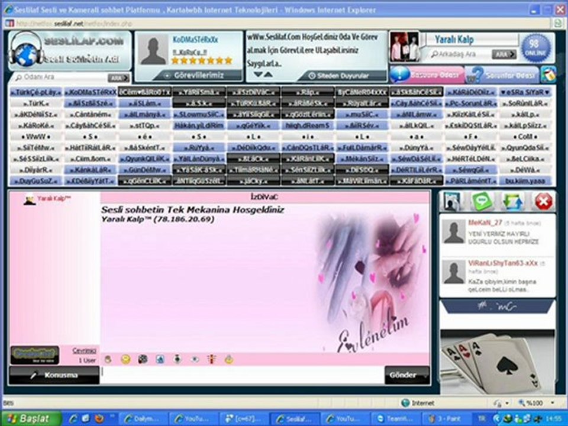Select Yaralı Kalp in the user list
The image size is (568, 426).
tap(54, 199)
